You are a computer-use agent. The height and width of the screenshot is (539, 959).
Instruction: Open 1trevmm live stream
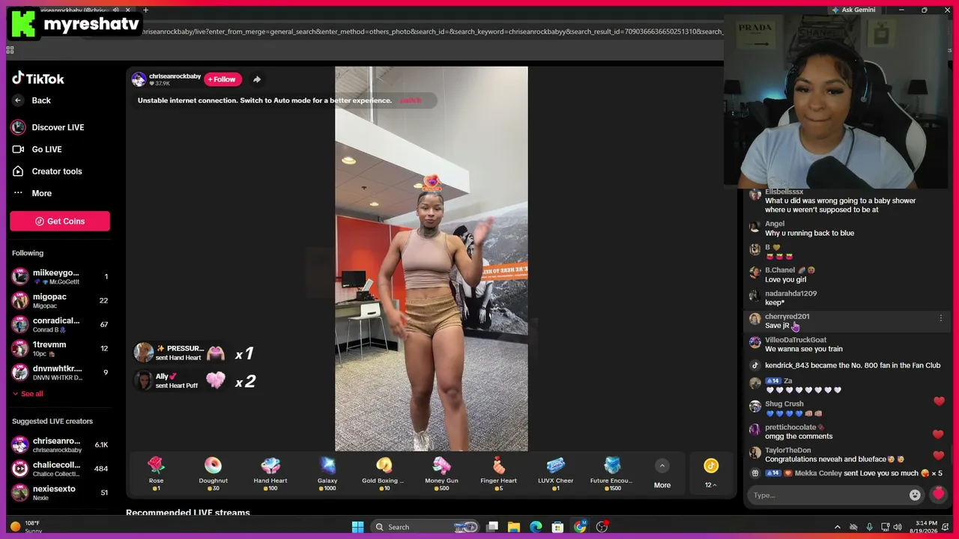[x=60, y=349]
